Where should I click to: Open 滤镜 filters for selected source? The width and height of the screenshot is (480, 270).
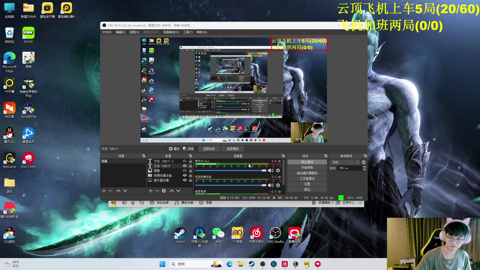tap(188, 149)
